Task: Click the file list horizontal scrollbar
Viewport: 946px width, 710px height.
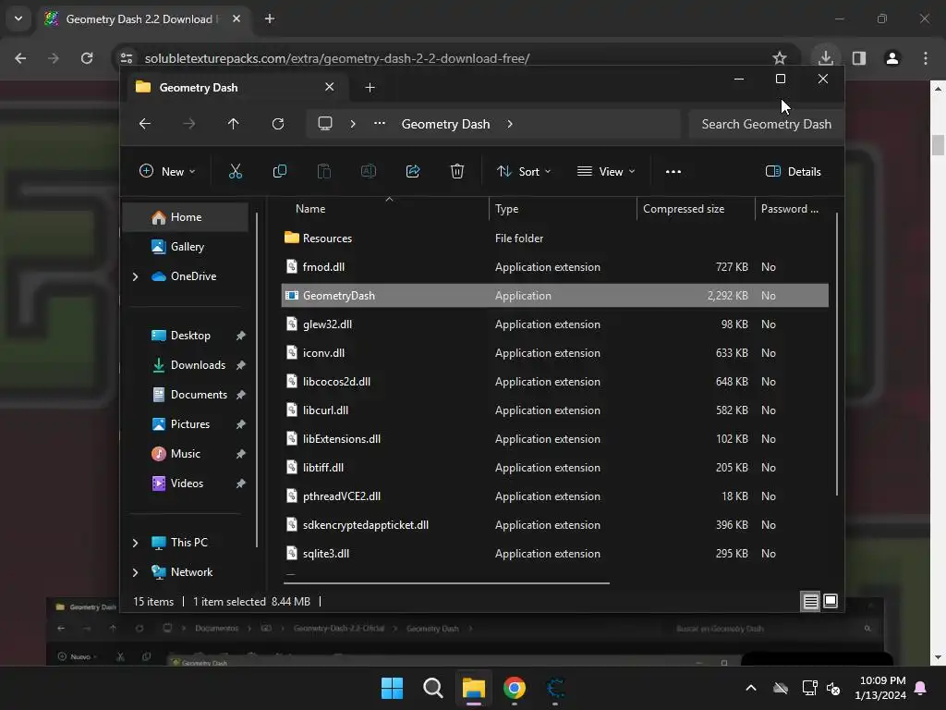Action: (x=446, y=583)
